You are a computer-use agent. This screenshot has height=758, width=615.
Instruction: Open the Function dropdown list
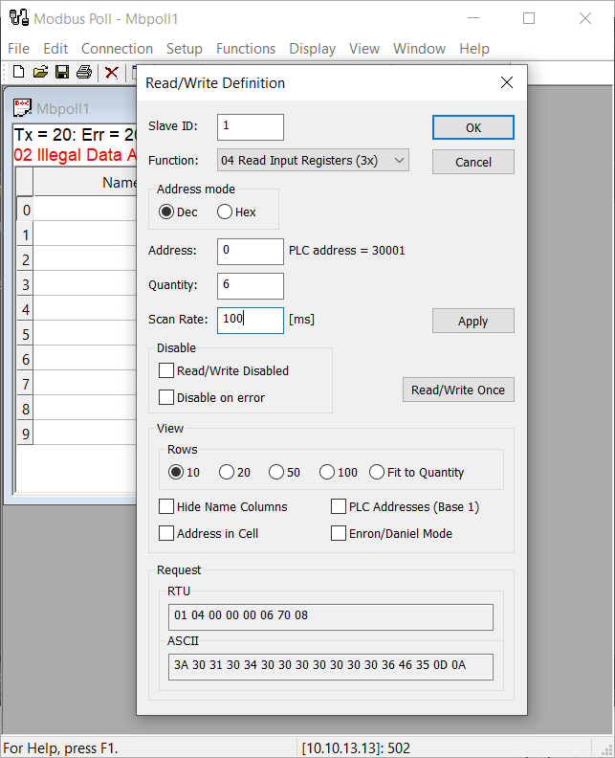[x=313, y=160]
